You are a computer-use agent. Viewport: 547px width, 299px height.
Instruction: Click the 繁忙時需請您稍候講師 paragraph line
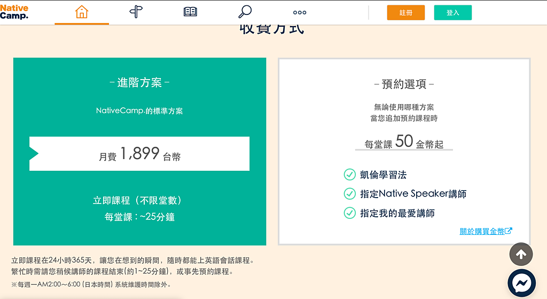pyautogui.click(x=122, y=271)
